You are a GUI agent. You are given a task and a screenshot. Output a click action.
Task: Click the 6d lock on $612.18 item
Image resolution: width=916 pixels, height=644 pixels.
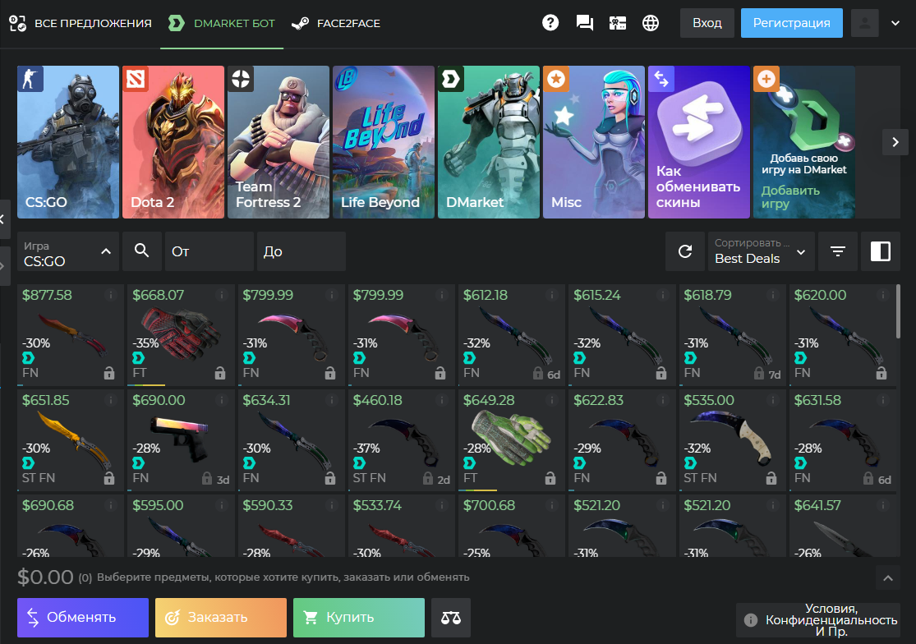click(546, 374)
